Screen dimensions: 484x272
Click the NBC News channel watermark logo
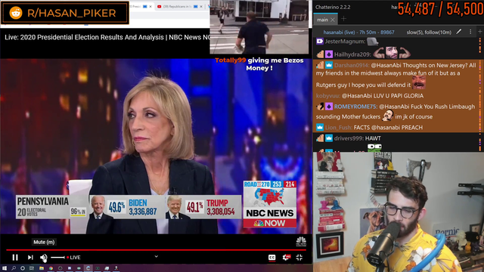[x=301, y=241]
